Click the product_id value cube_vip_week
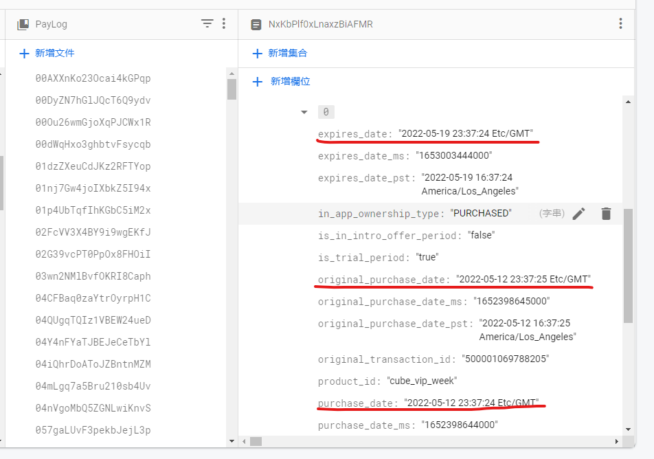 (x=422, y=381)
